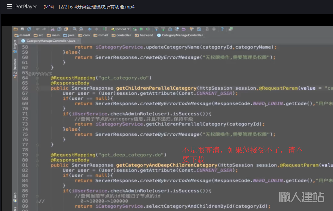Screen dimensions: 333x211
Task: Click the Cut scissors icon
Action: tap(53, 29)
